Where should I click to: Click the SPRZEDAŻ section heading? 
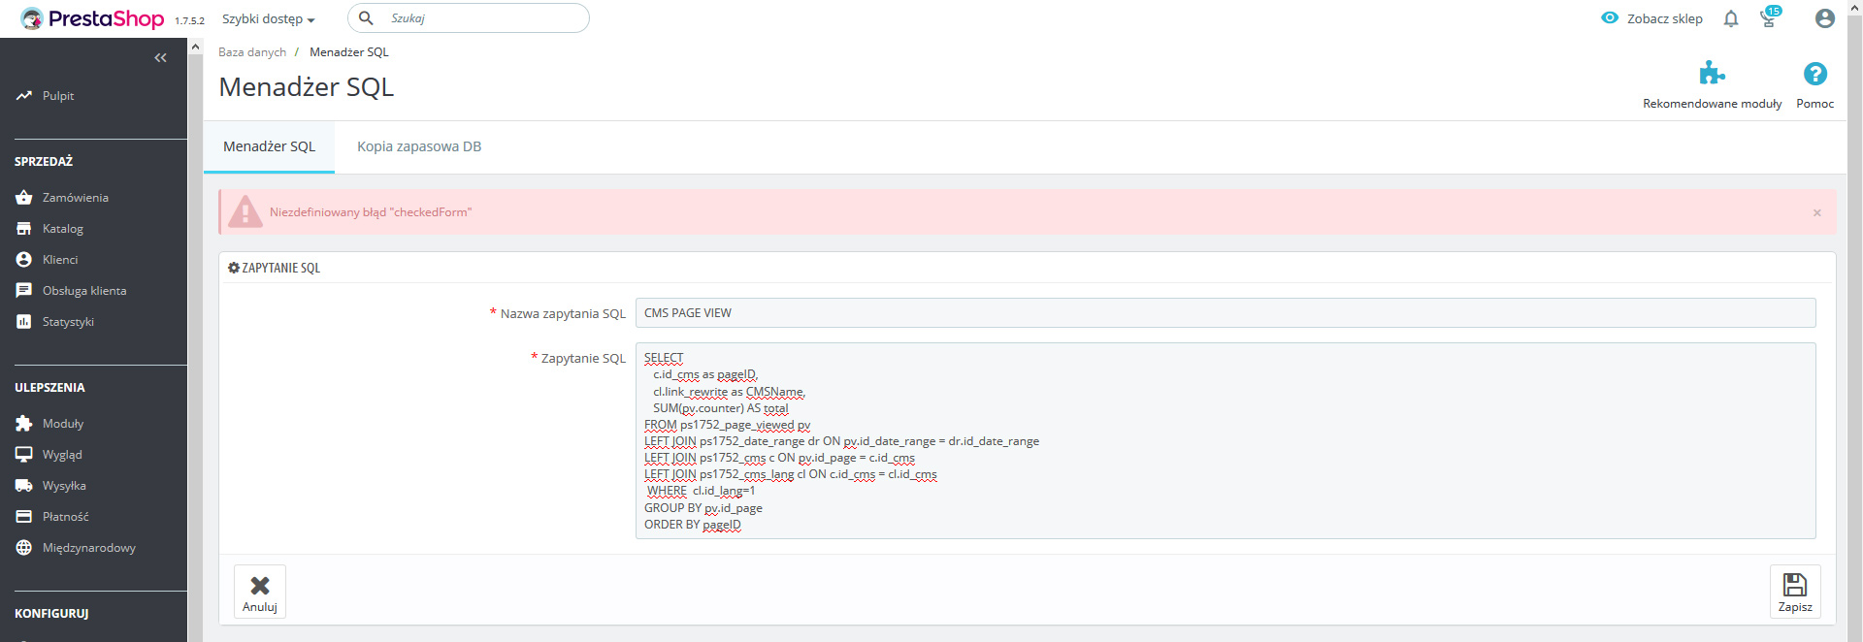44,162
